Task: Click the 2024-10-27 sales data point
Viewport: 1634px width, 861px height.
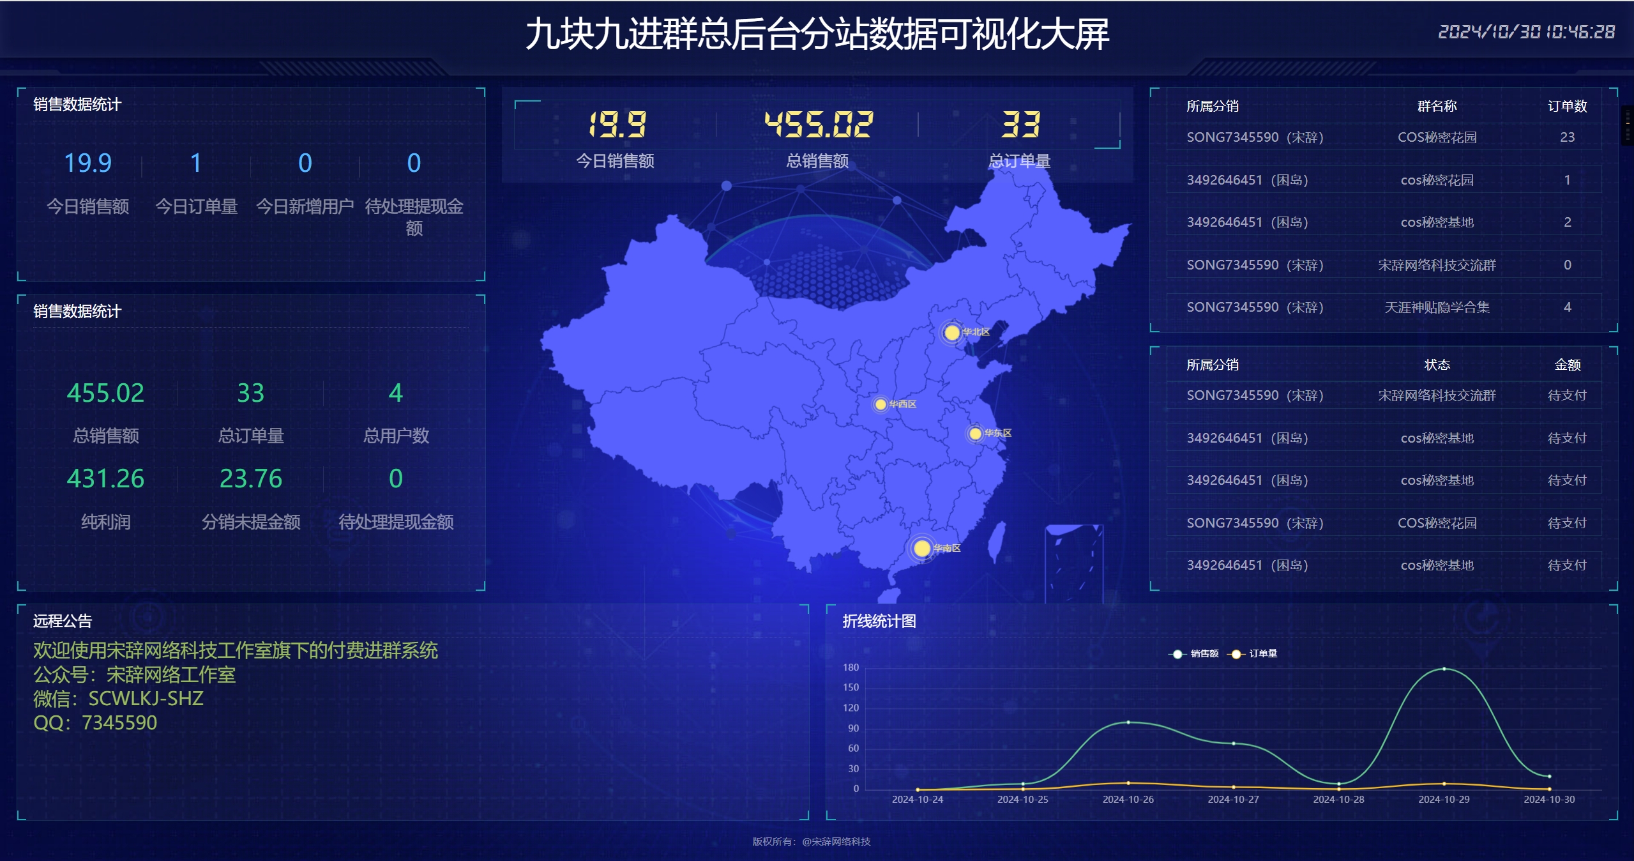Action: 1234,743
